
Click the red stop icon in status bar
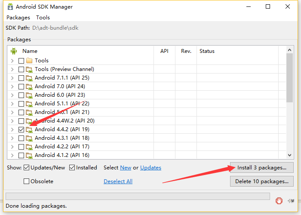click(279, 200)
